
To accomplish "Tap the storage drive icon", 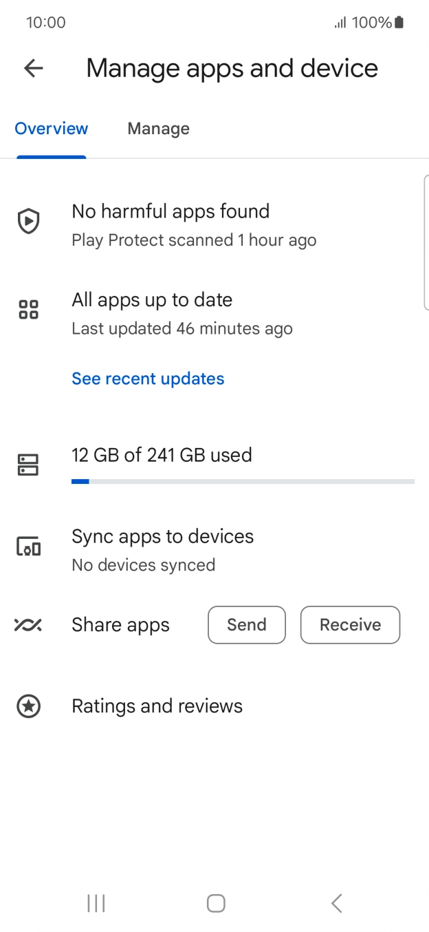I will point(28,465).
